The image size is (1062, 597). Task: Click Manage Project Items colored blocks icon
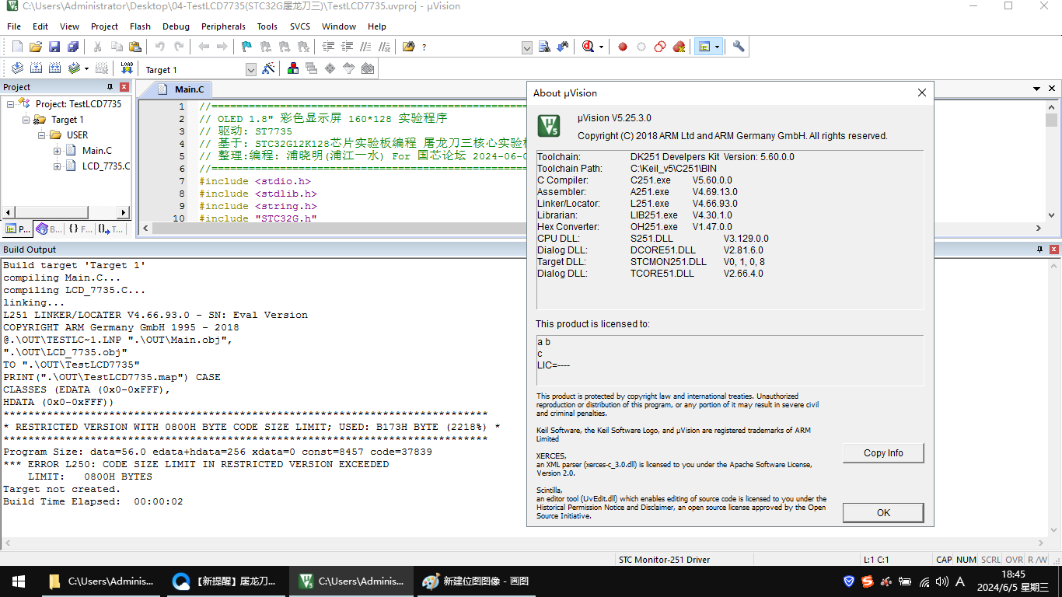(x=293, y=68)
